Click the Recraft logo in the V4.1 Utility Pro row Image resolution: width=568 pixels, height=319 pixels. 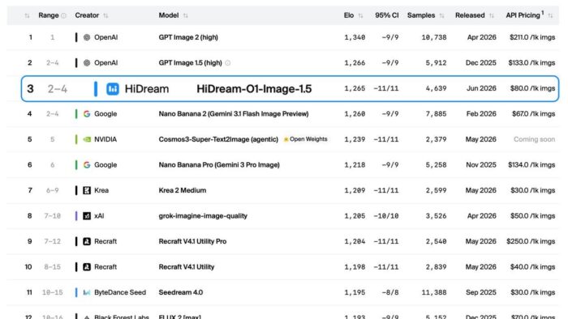[87, 241]
